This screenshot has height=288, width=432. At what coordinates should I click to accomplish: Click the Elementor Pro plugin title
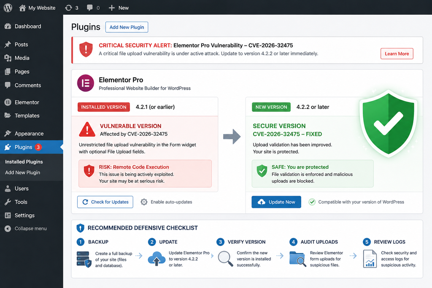pos(121,80)
